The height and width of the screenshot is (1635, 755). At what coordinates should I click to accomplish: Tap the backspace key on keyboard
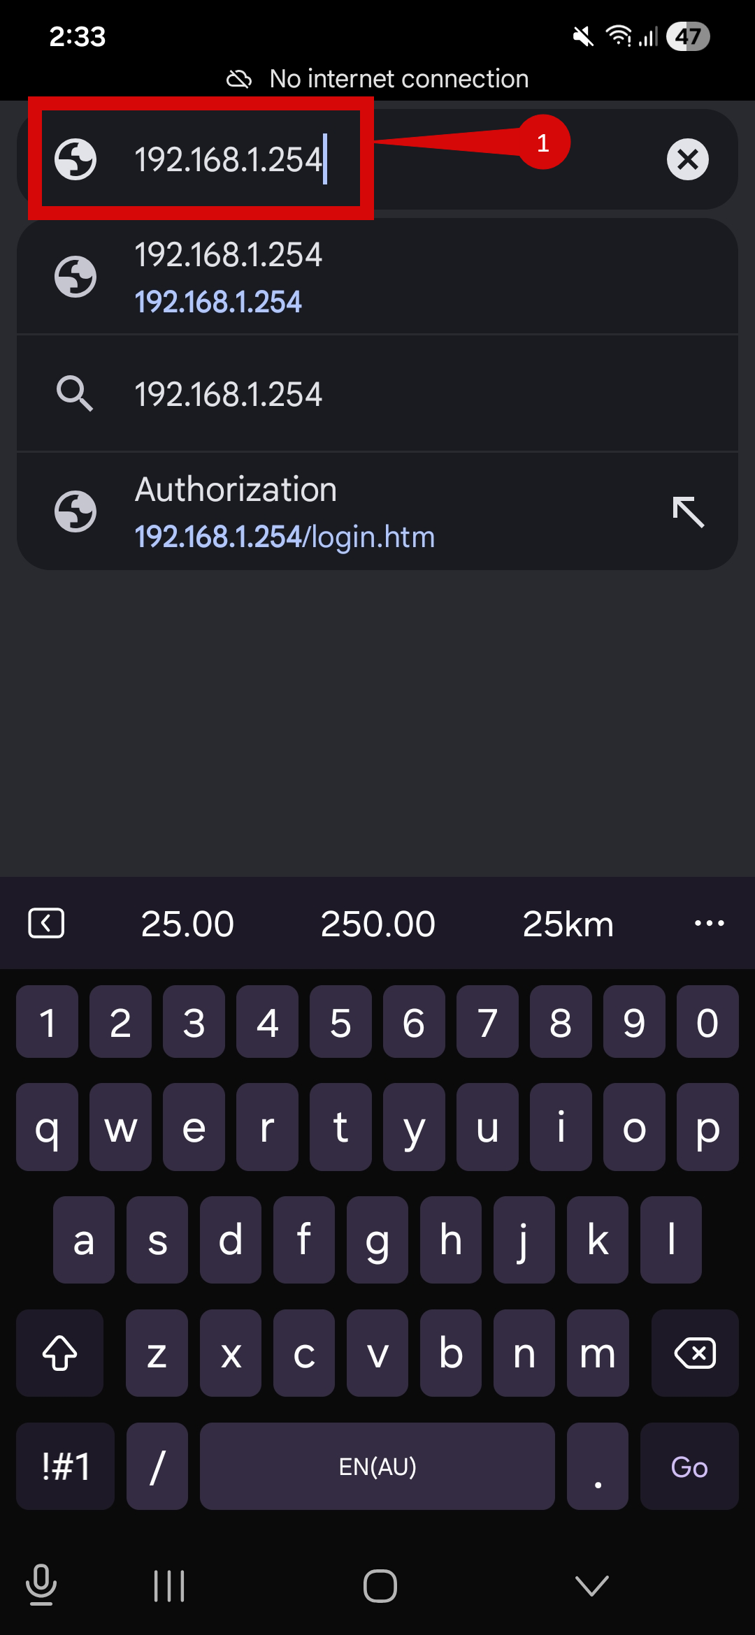694,1353
